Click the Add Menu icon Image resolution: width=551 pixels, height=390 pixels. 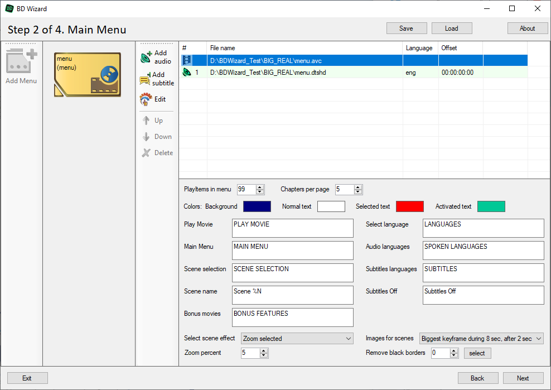click(x=21, y=61)
